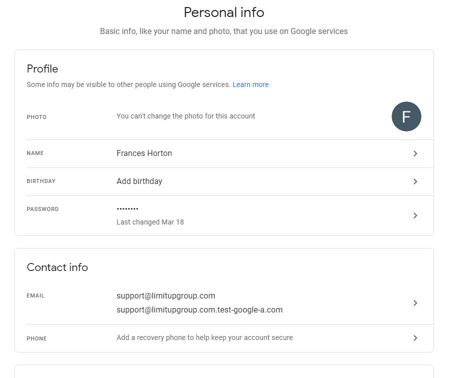
Task: Click the masked password dots
Action: [x=127, y=209]
